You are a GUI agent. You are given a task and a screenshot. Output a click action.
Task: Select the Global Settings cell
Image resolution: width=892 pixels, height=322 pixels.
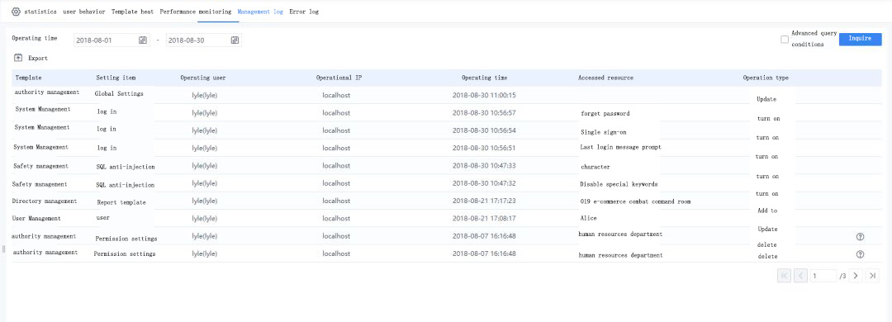coord(119,93)
